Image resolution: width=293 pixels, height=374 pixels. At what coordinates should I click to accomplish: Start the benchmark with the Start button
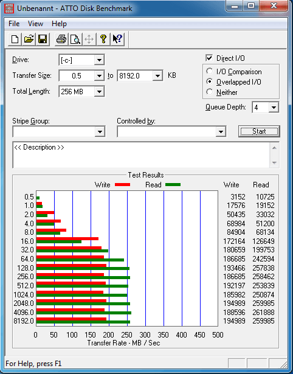click(259, 131)
